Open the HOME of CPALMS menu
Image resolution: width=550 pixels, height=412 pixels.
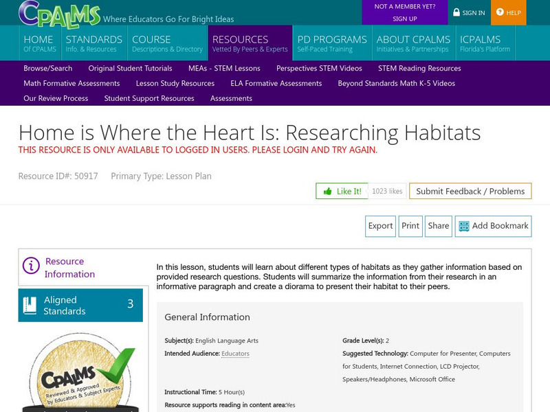pos(39,43)
